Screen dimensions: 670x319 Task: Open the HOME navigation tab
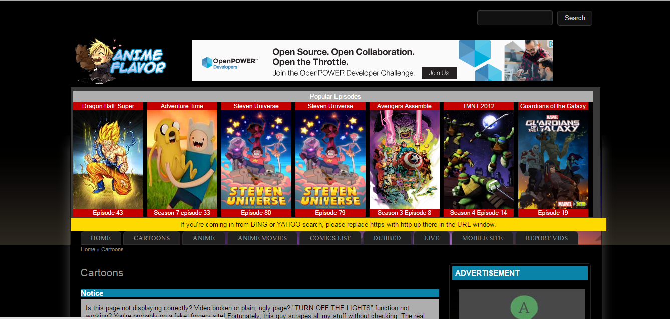tap(101, 238)
